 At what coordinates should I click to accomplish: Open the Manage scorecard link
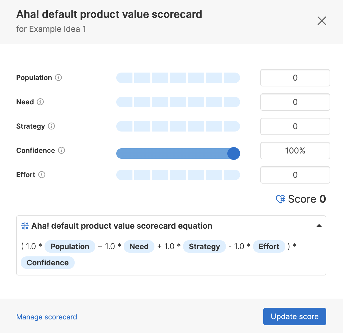click(47, 317)
